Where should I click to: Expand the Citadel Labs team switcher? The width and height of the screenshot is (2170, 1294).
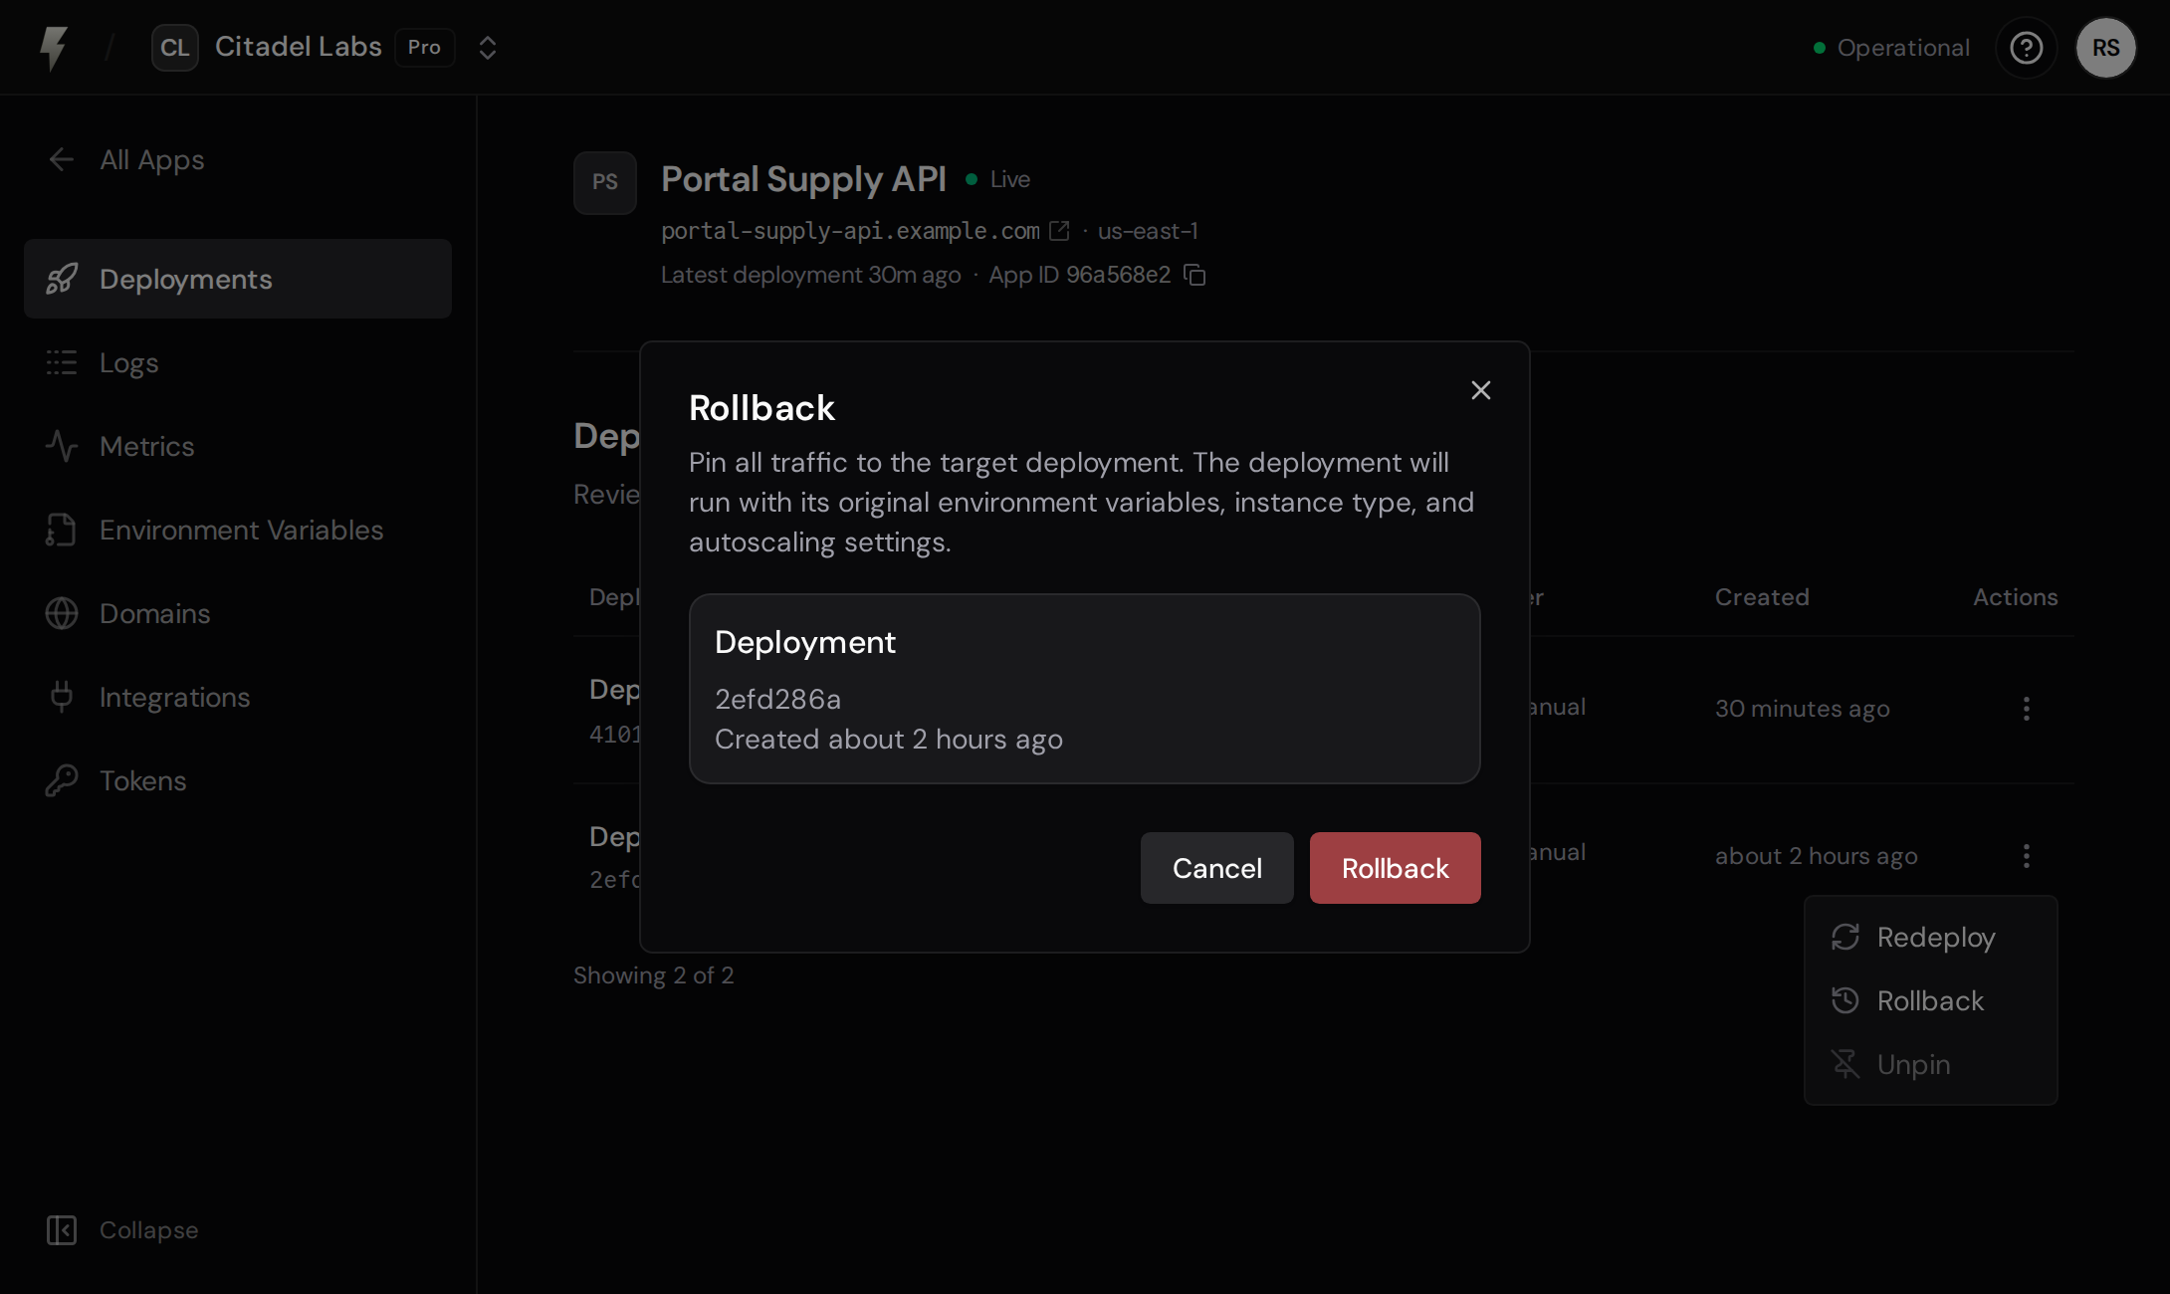pos(488,48)
